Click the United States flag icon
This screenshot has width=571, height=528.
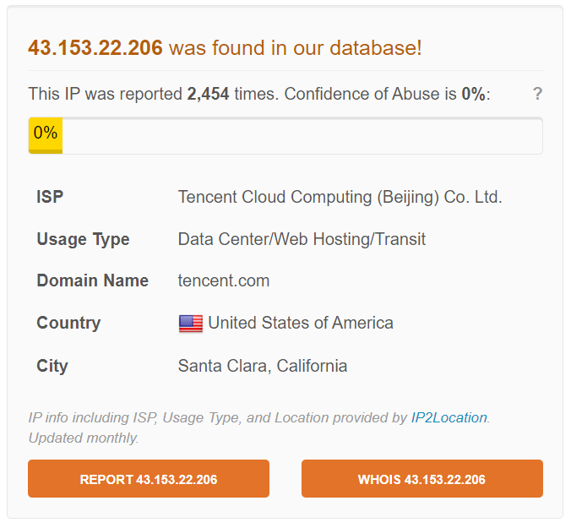pos(191,324)
